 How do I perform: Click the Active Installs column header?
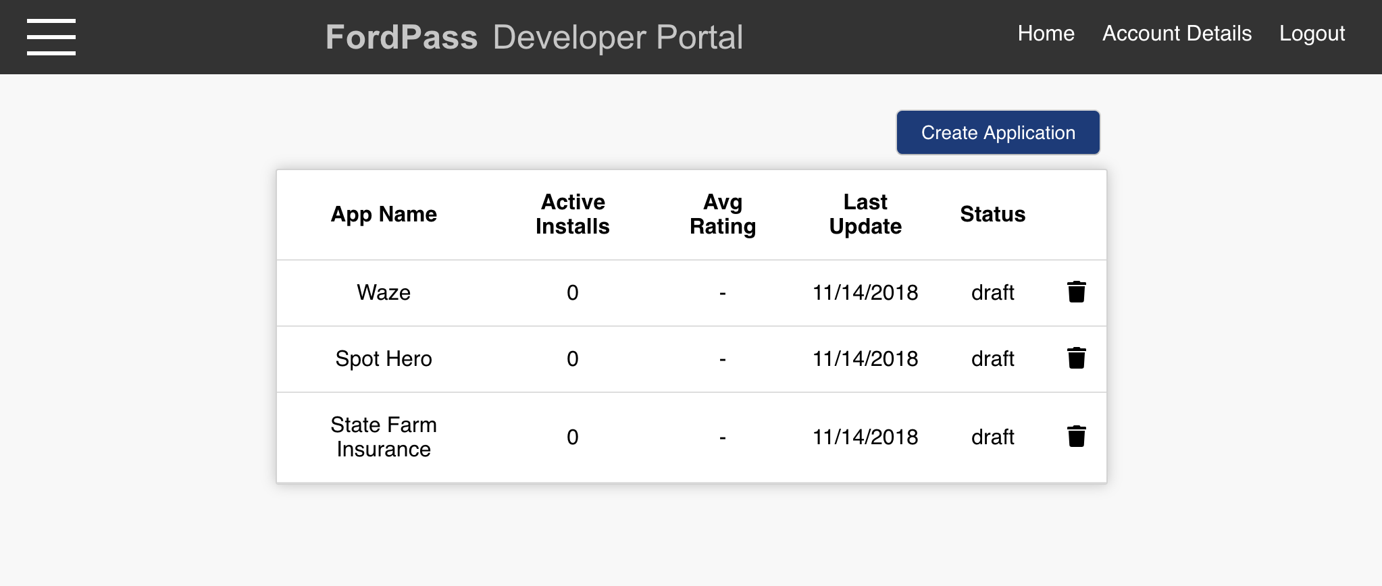coord(573,214)
